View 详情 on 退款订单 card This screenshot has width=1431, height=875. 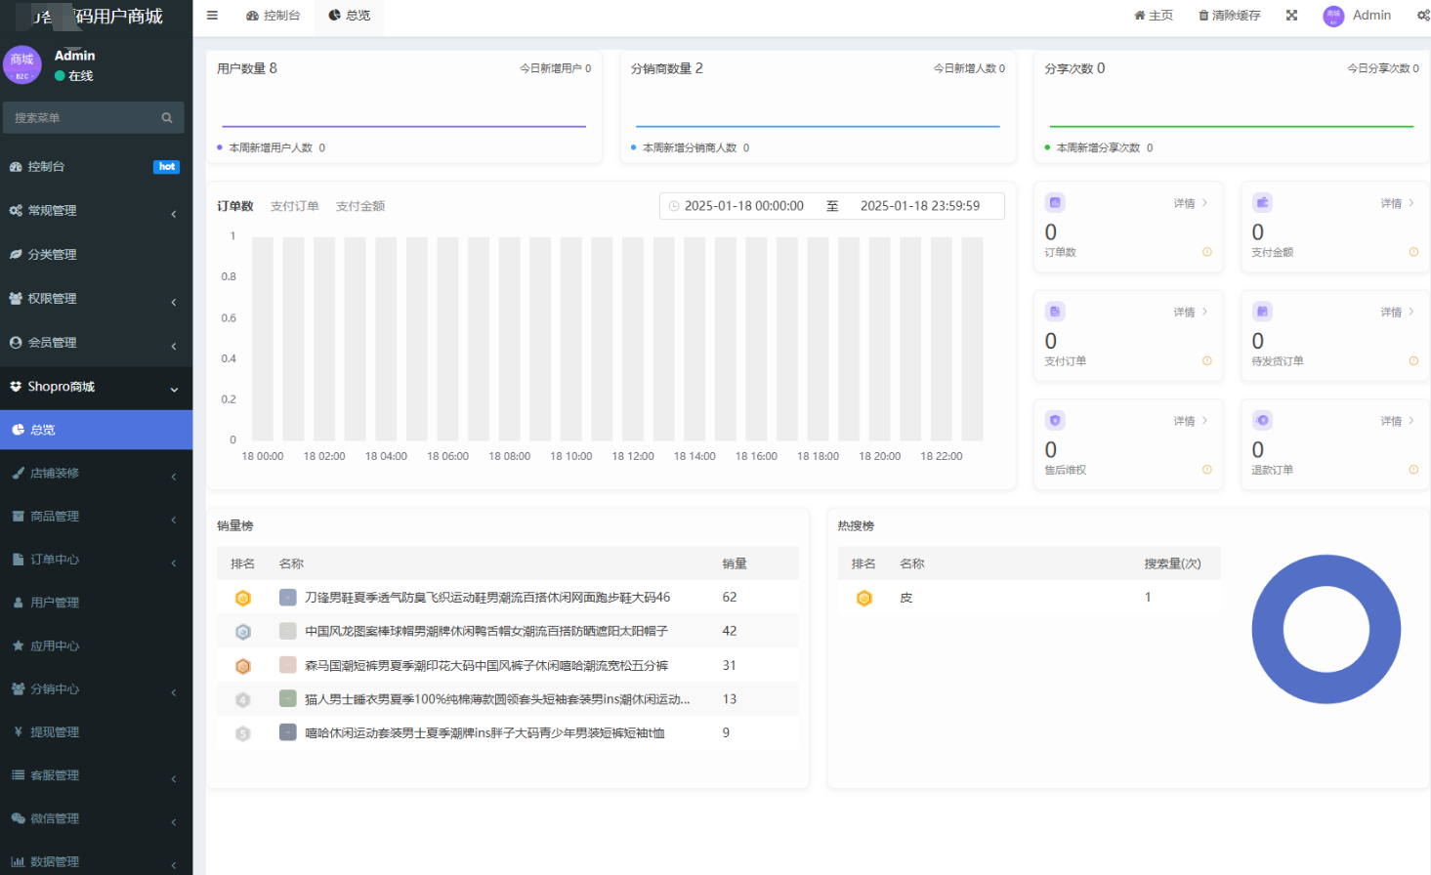coord(1398,421)
